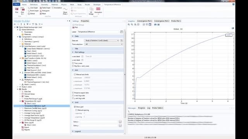248x139 pixels.
Task: Click into the Label input field
Action: 98,32
